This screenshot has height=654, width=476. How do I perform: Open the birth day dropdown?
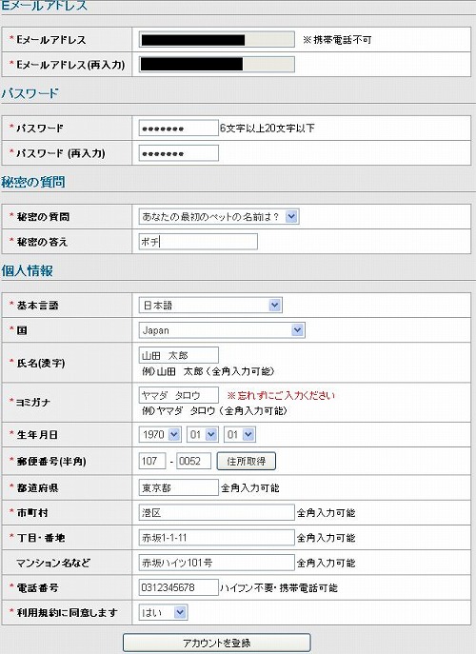pos(240,435)
